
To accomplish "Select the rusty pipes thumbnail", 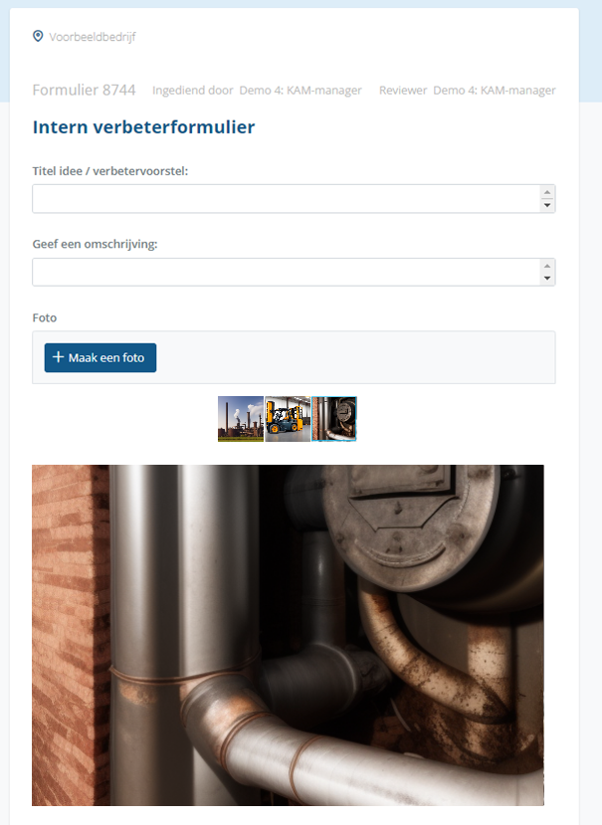I will point(334,419).
